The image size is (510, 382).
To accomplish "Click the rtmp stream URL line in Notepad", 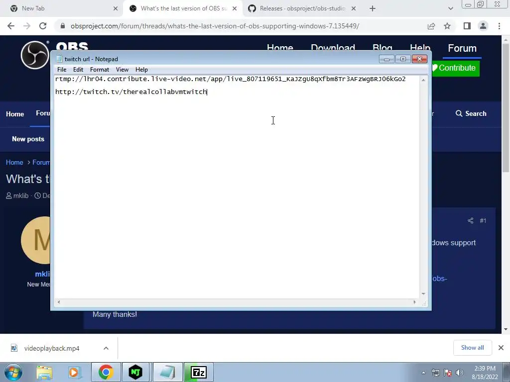I will 230,79.
